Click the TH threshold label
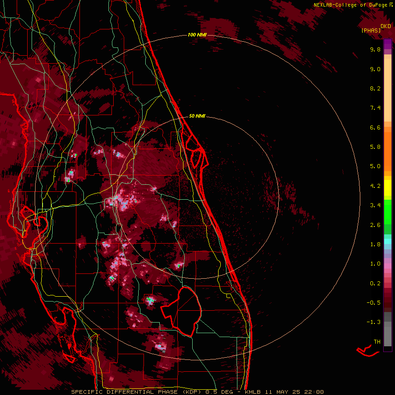This screenshot has width=395, height=395. [x=377, y=341]
